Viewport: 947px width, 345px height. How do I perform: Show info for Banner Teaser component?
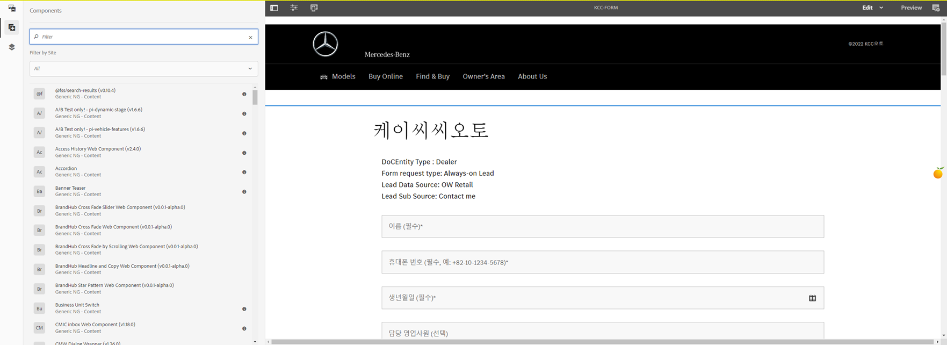[244, 192]
